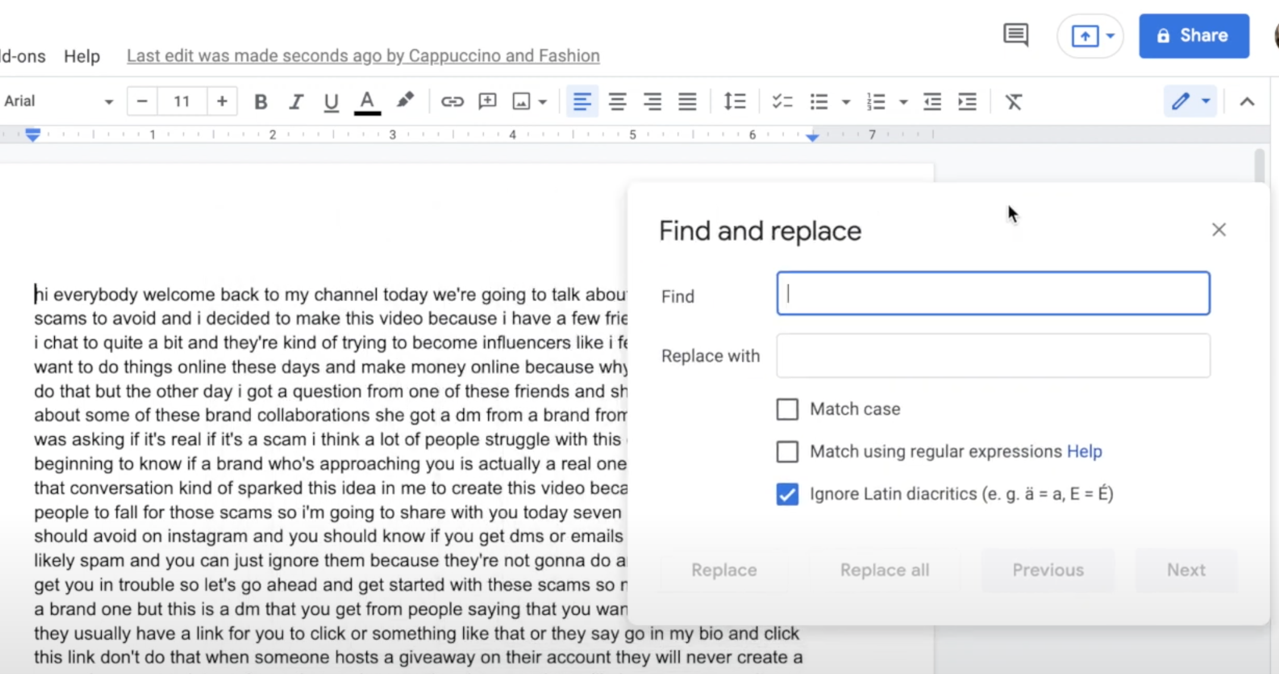Viewport: 1279px width, 674px height.
Task: Clear formatting with the toolbar icon
Action: click(x=1014, y=102)
